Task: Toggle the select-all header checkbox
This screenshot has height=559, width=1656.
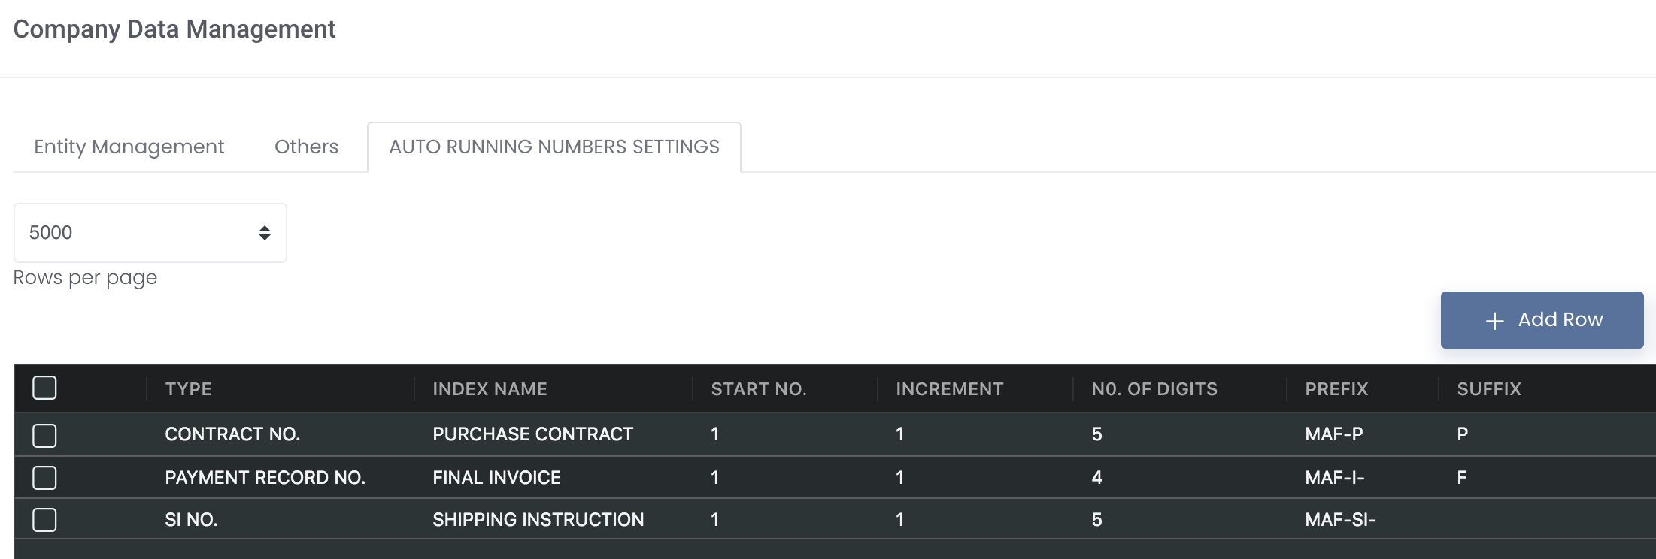Action: (44, 388)
